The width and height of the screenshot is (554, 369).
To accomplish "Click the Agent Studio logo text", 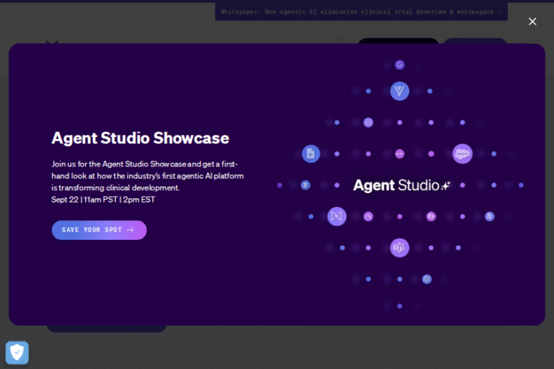I will (396, 185).
